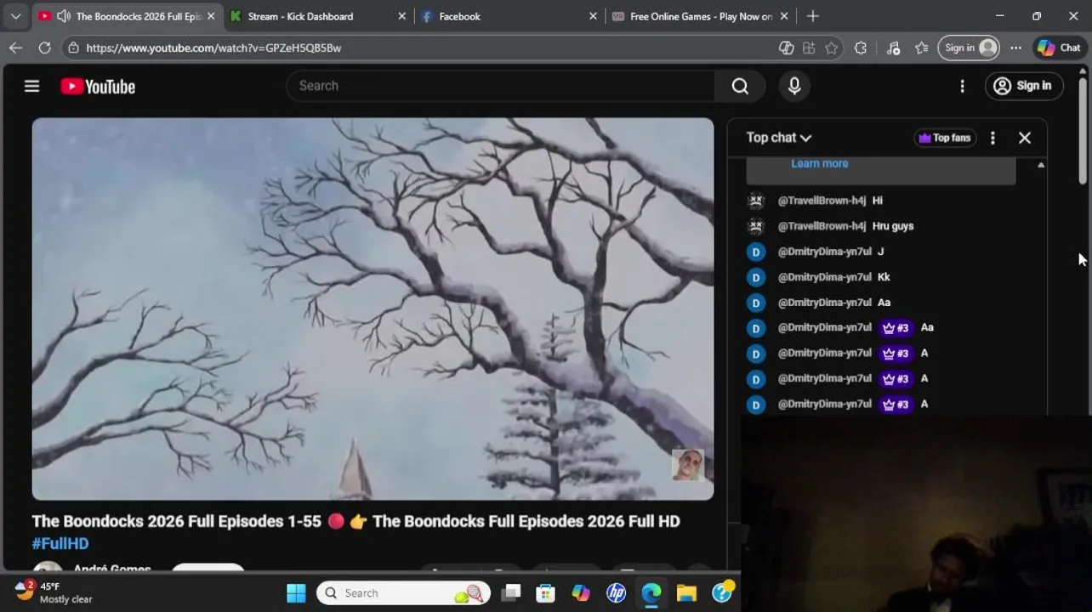
Task: Start voice search with the microphone
Action: 794,86
